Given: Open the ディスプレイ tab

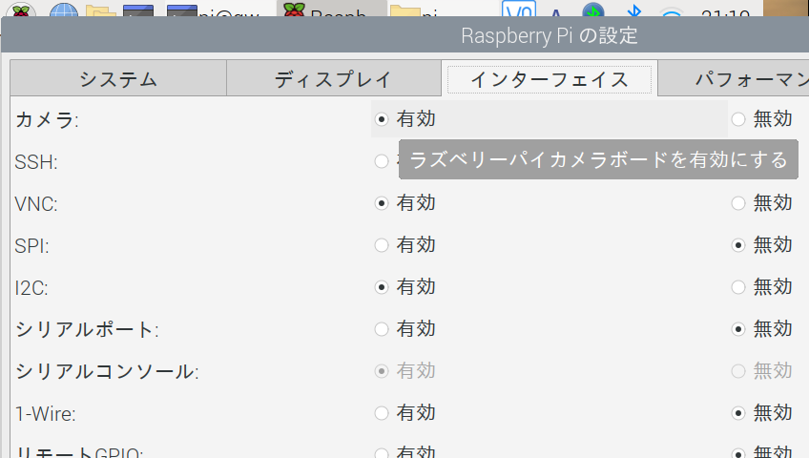Looking at the screenshot, I should [334, 78].
